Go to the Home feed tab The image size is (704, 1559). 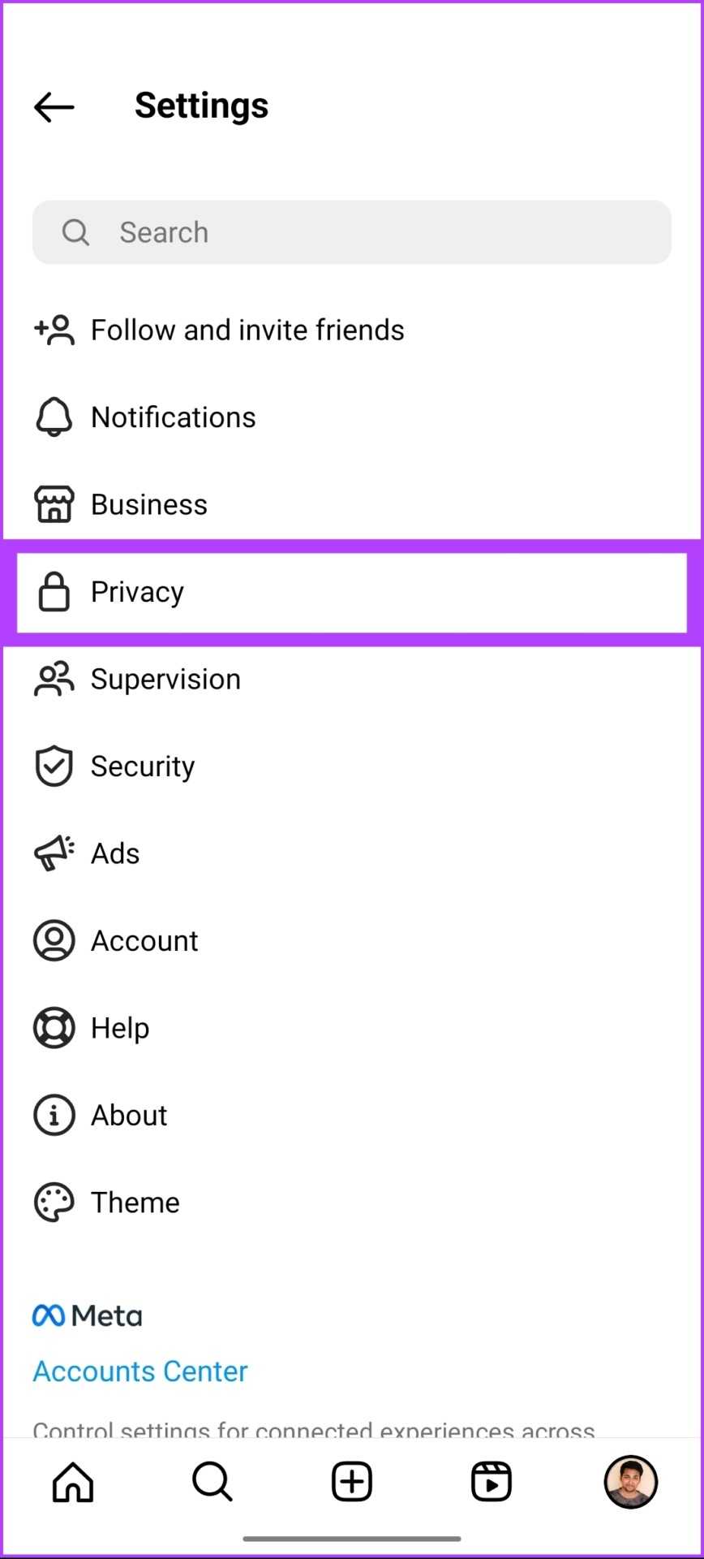(73, 1482)
